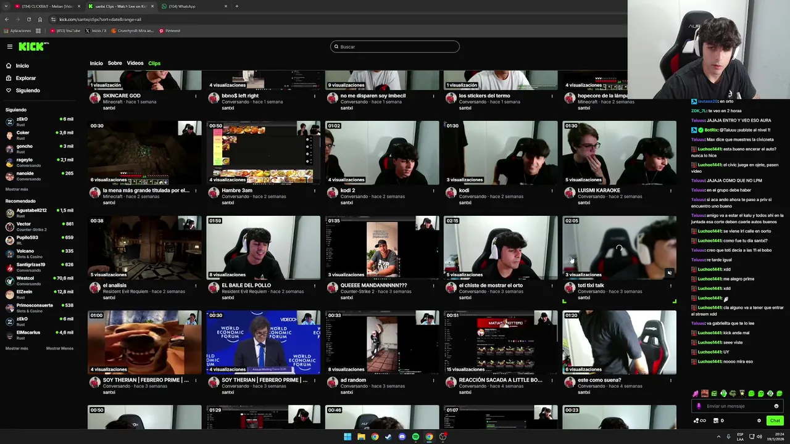
Task: Expand 'Mostrar más' under Siguiendo list
Action: coord(17,189)
